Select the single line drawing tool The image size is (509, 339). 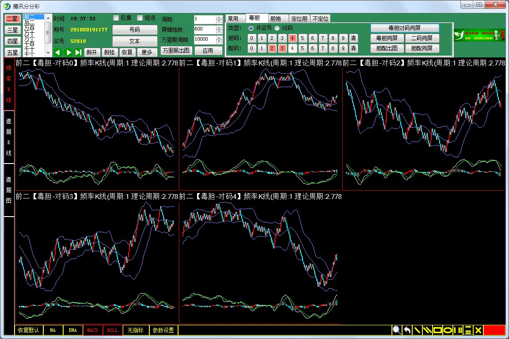tap(417, 330)
